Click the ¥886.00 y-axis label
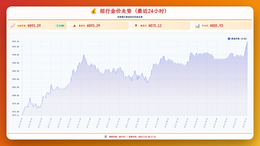Image resolution: width=260 pixels, height=146 pixels. point(15,71)
